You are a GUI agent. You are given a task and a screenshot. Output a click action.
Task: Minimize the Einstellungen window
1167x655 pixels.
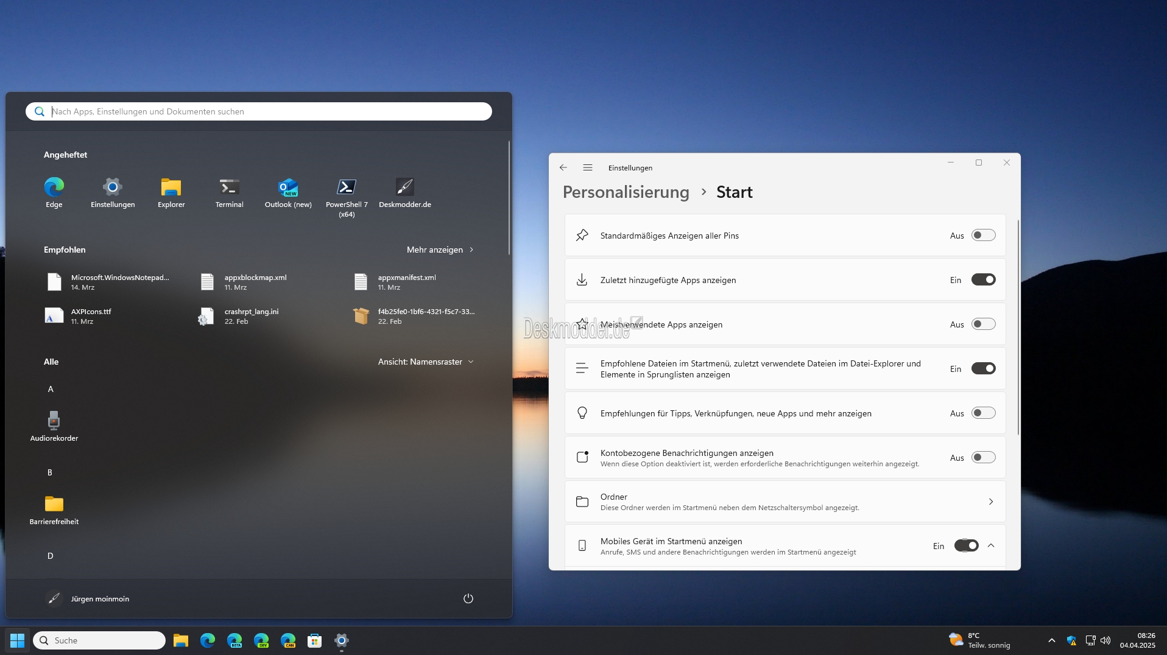click(x=951, y=163)
